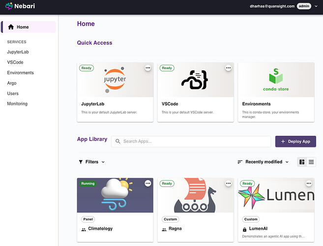
Task: Click the admin badge
Action: pos(304,6)
